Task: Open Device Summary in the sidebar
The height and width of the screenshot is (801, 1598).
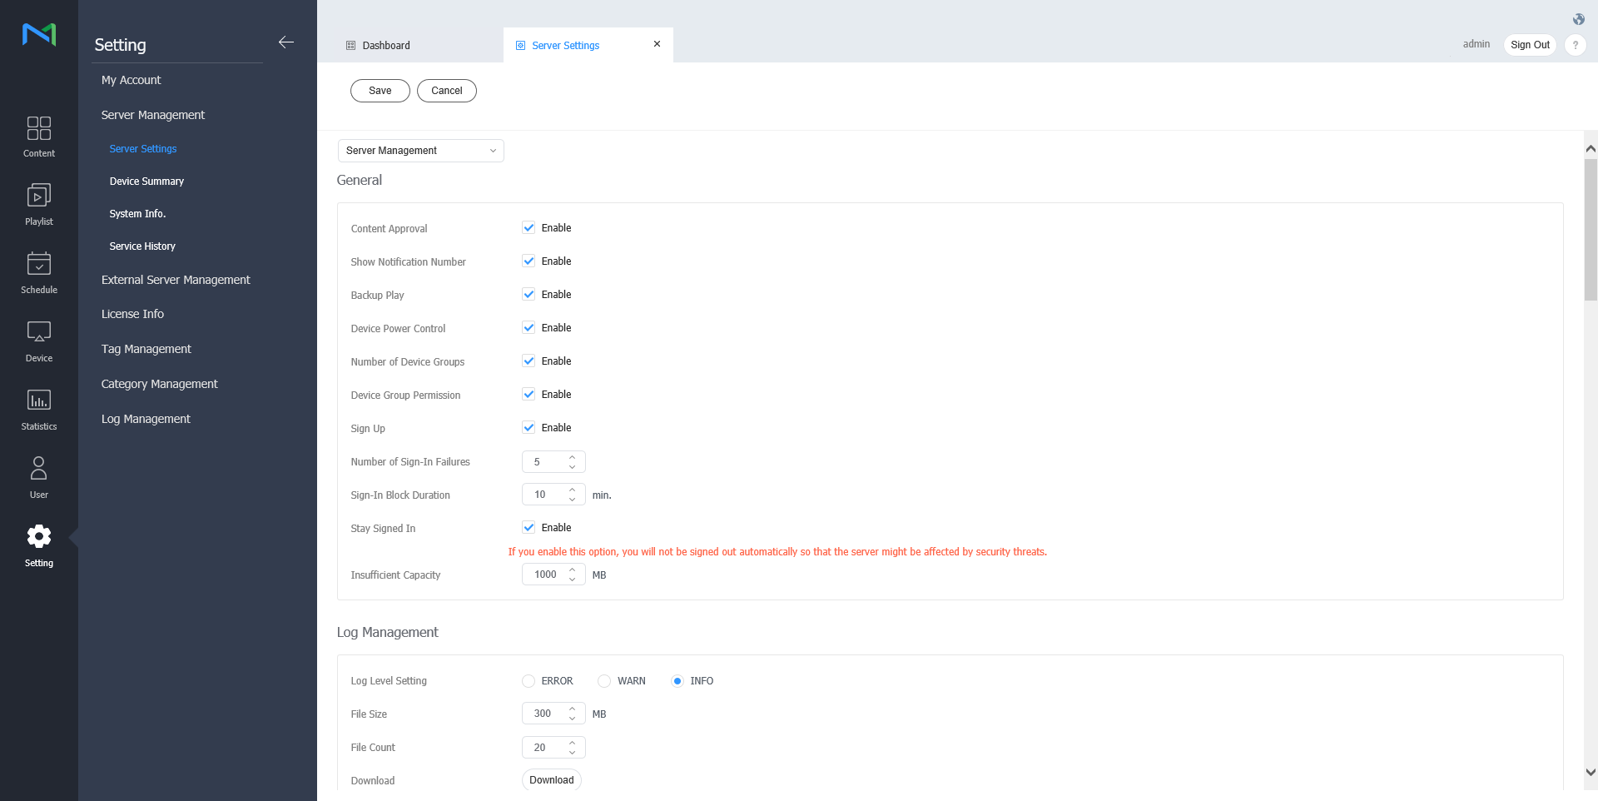Action: 146,182
